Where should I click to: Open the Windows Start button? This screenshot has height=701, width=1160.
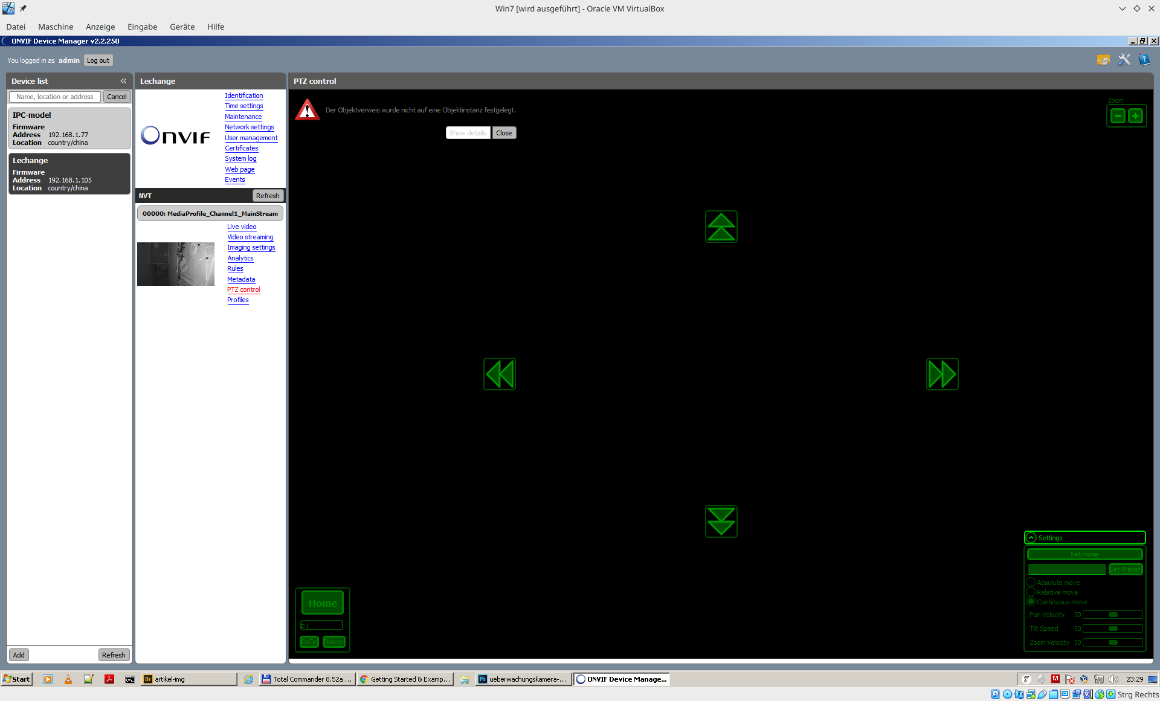point(16,679)
